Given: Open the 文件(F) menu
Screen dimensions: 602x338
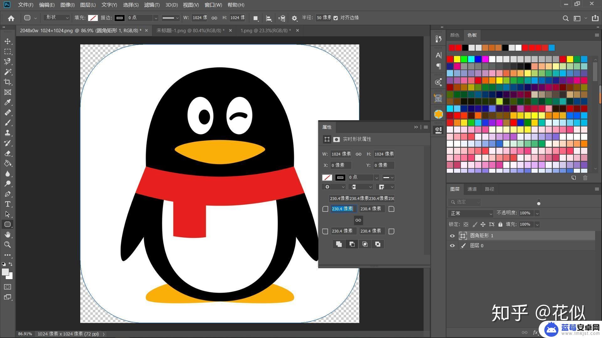Looking at the screenshot, I should pyautogui.click(x=25, y=5).
